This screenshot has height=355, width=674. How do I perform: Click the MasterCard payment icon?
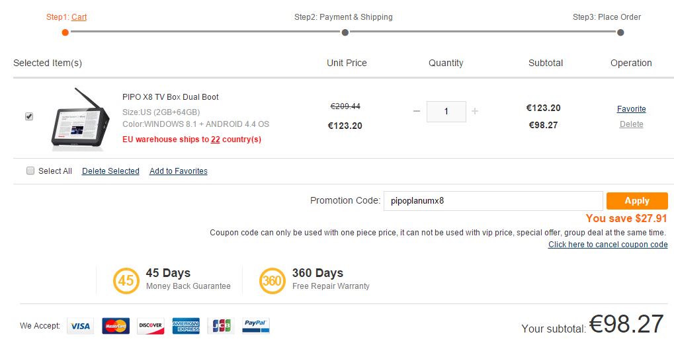pyautogui.click(x=116, y=326)
